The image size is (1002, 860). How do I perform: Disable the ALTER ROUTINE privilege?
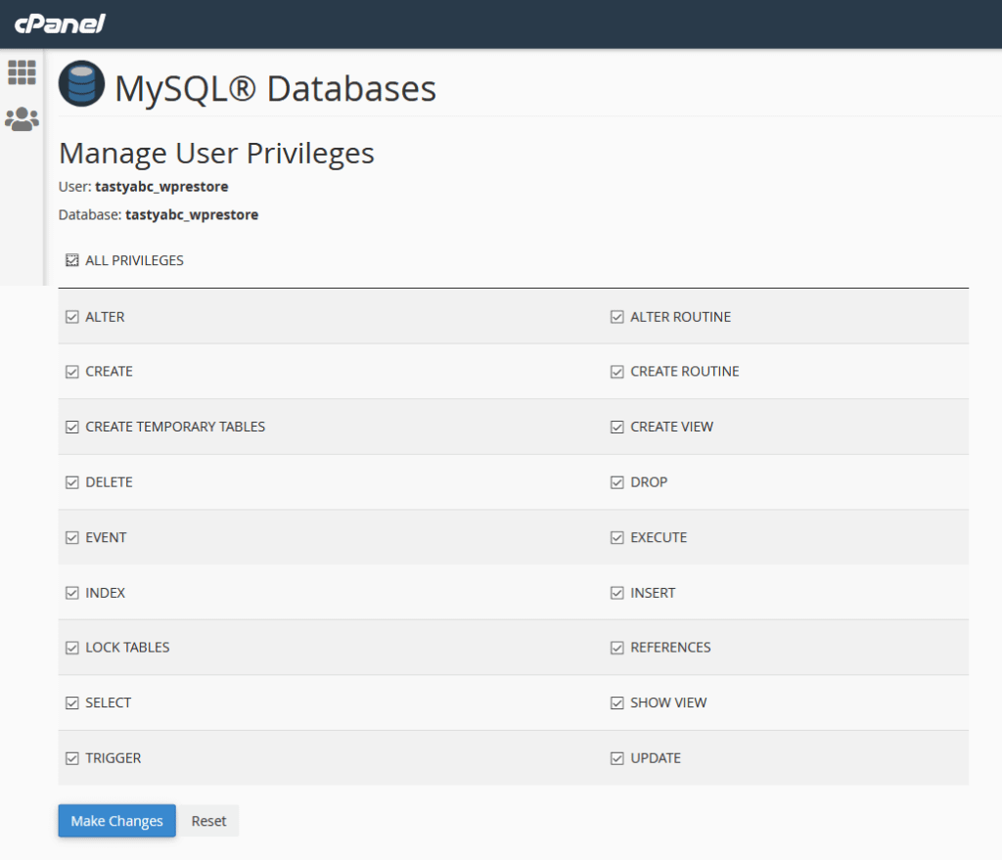(x=616, y=316)
